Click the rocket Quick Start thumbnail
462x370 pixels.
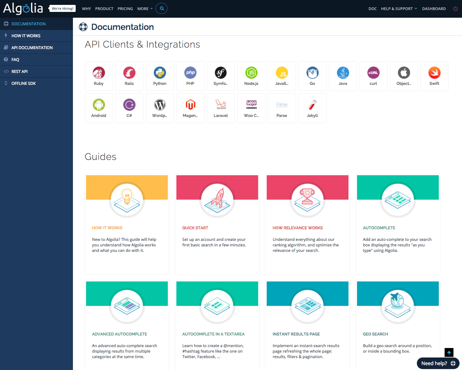point(217,200)
